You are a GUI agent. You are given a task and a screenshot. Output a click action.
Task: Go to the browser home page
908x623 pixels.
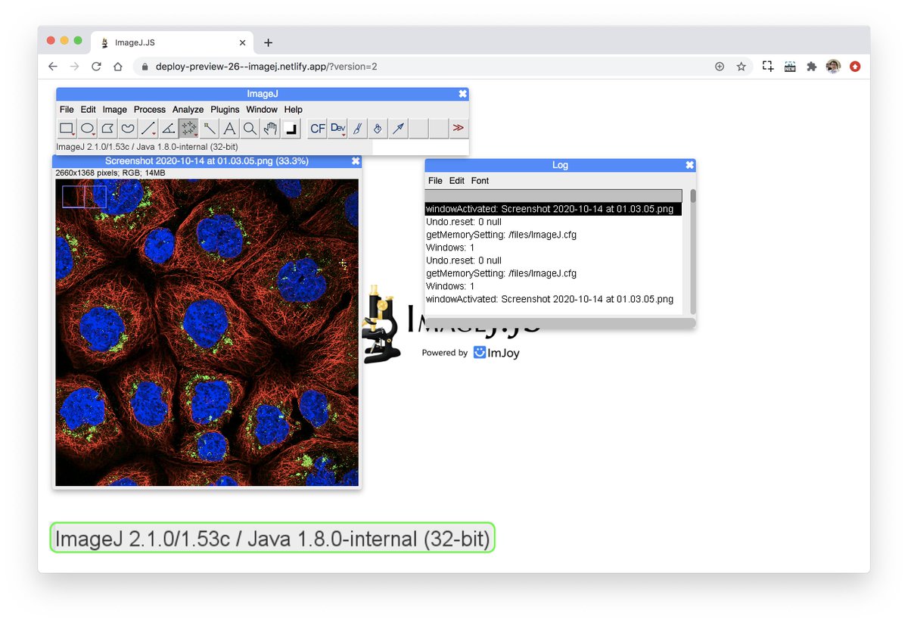[118, 67]
